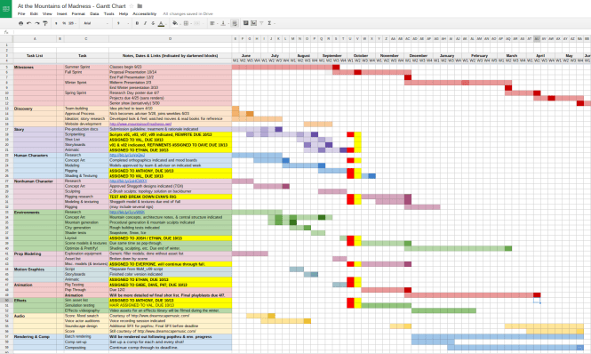The height and width of the screenshot is (354, 591).
Task: Select the 'Compositing' task cell
Action: coord(86,347)
